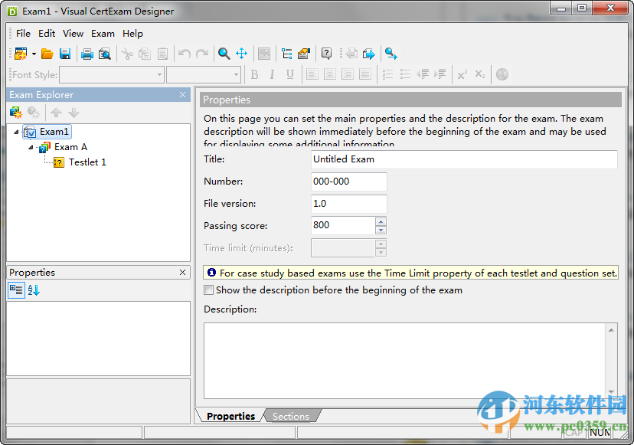Click the Move Down arrow in Exam Explorer
634x445 pixels.
[x=74, y=113]
